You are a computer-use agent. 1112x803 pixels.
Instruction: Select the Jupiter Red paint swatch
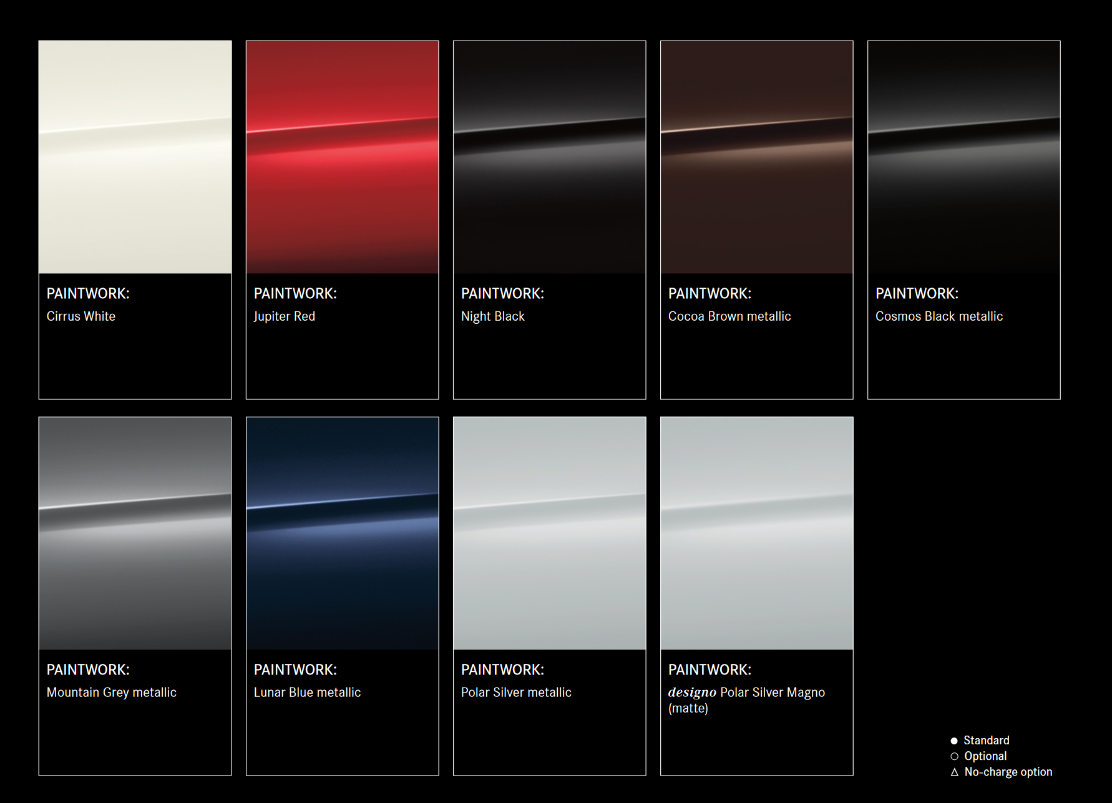(x=342, y=157)
